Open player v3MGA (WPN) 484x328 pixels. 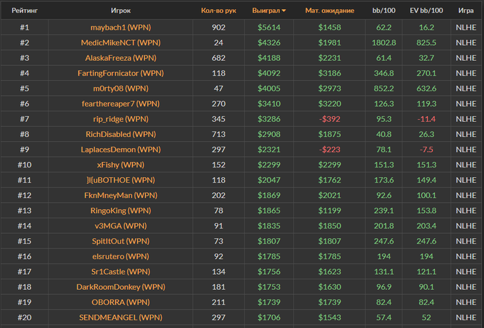121,226
